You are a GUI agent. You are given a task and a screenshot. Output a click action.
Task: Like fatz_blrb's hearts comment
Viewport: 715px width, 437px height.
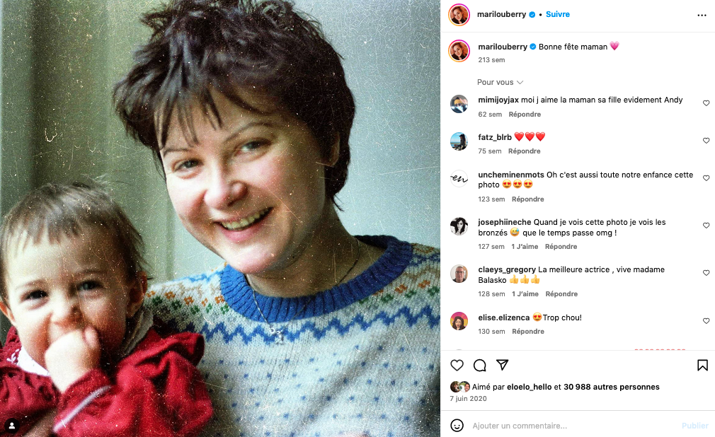[x=706, y=140]
